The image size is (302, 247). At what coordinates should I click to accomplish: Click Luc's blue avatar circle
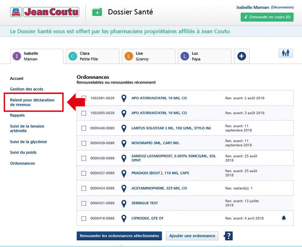(185, 56)
